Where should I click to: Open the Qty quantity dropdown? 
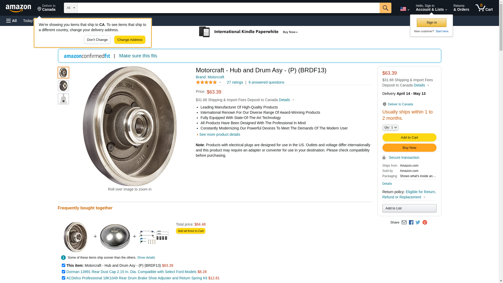[390, 127]
